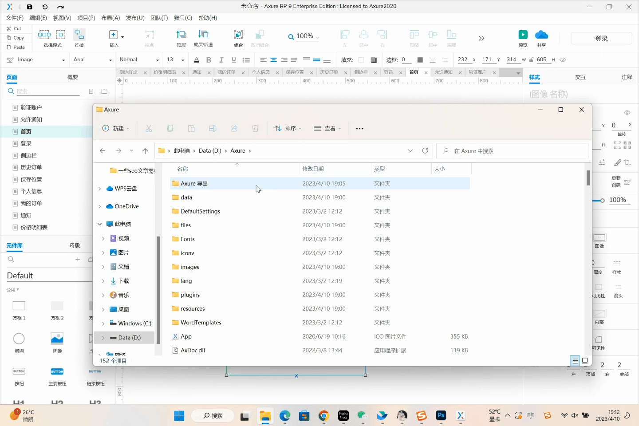Expand the WPS云盘 tree node
This screenshot has height=426, width=639.
pyautogui.click(x=100, y=189)
